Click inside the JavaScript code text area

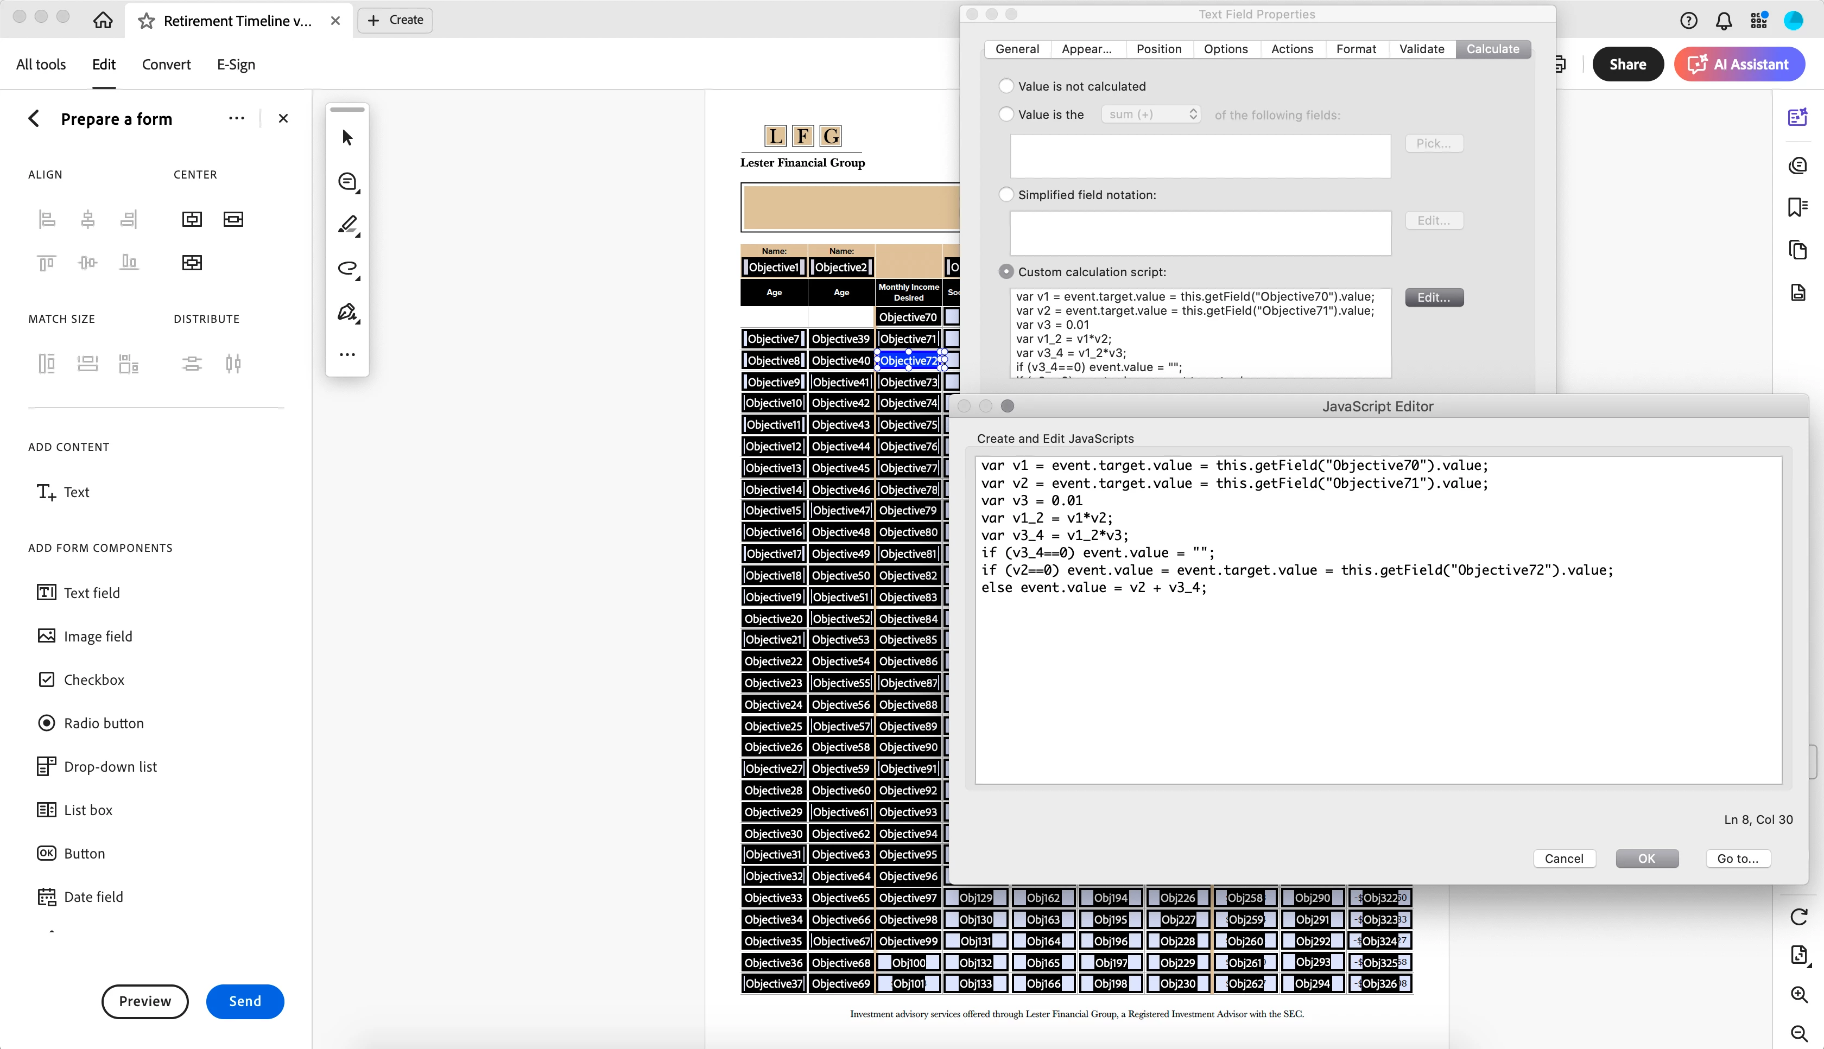[1377, 684]
